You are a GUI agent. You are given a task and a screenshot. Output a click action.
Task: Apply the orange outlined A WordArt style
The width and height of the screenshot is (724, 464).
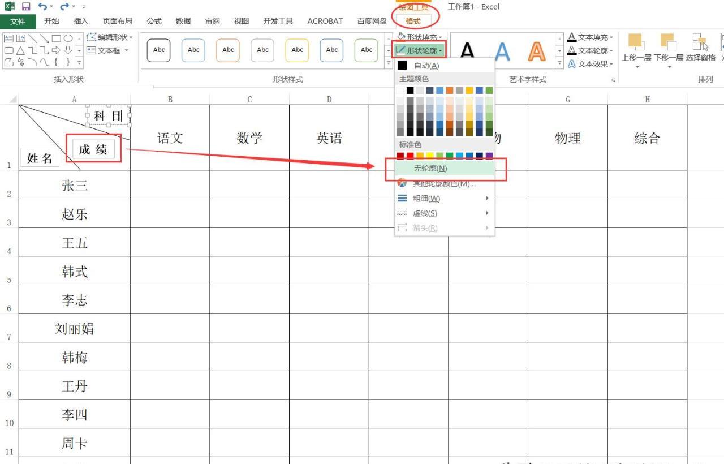pos(536,51)
